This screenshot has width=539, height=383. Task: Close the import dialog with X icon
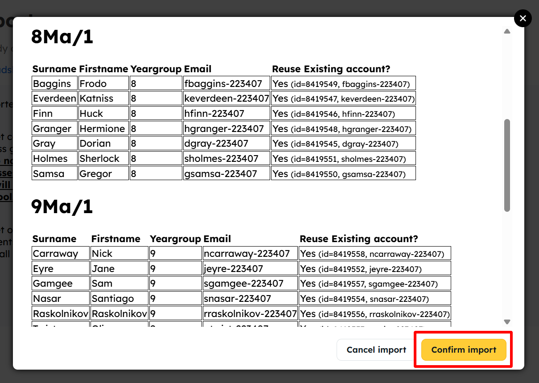[523, 18]
